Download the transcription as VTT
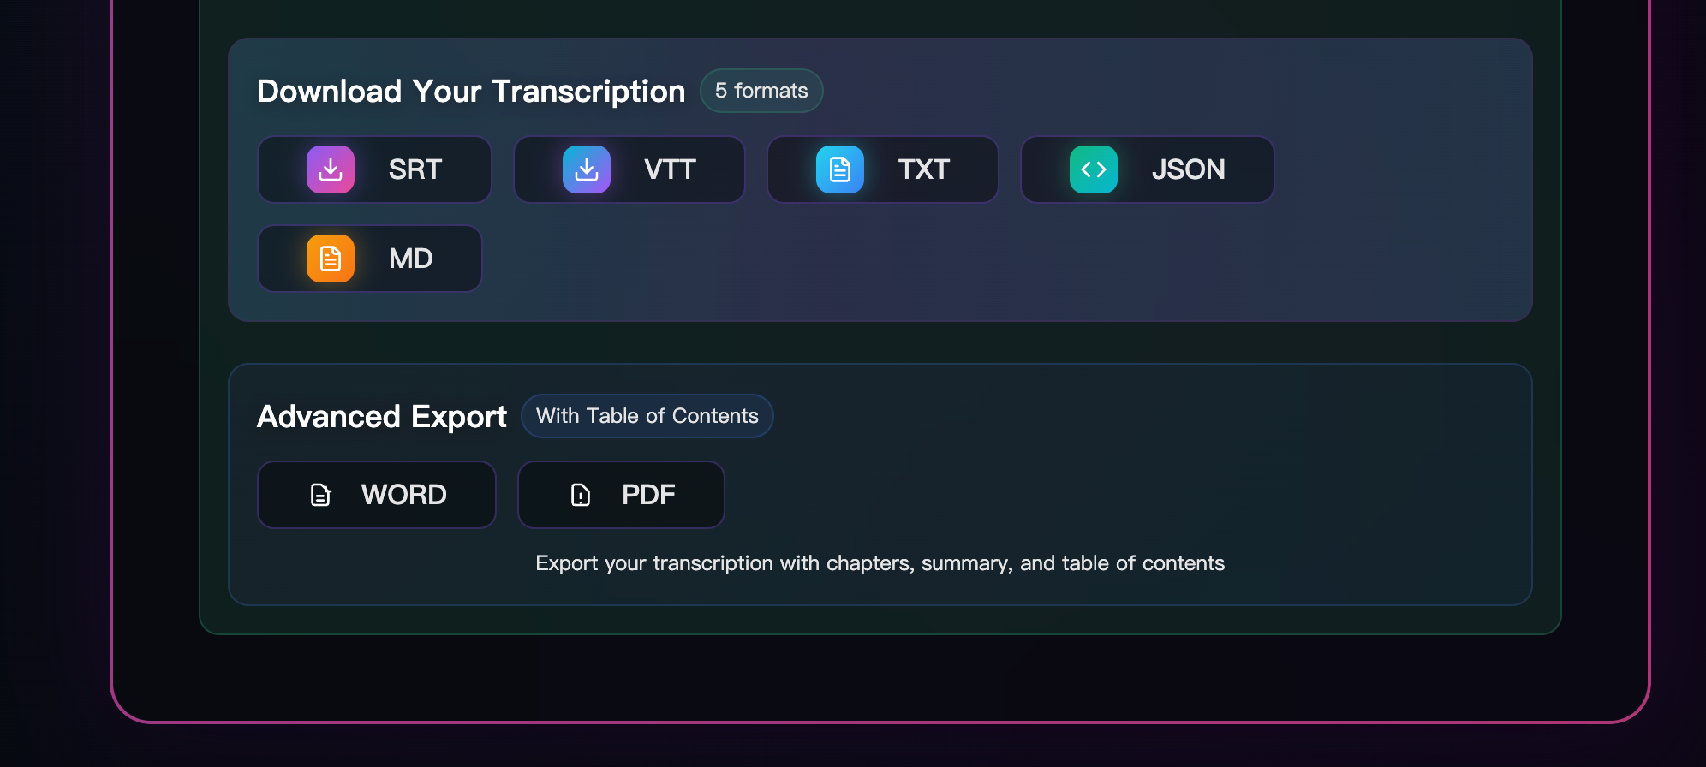 coord(629,169)
